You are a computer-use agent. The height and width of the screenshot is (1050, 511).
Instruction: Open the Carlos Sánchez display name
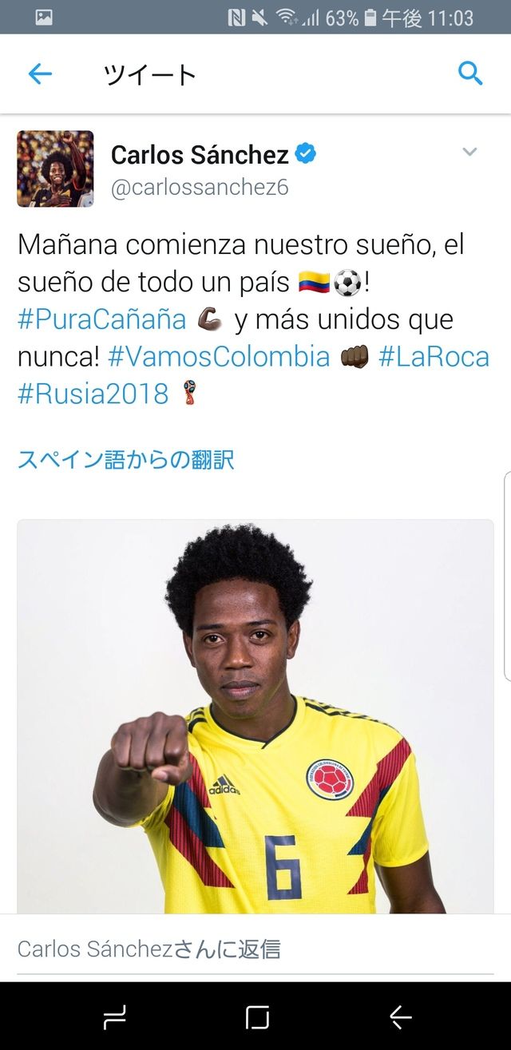[x=200, y=154]
